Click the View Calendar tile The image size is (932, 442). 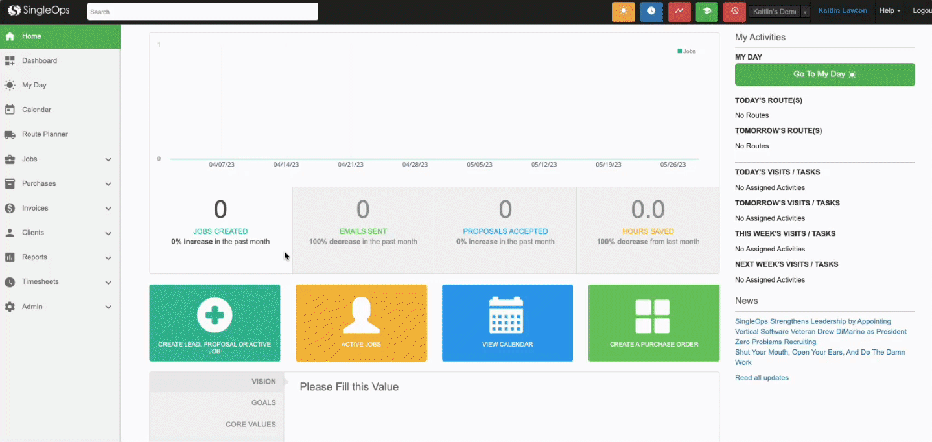pos(507,323)
